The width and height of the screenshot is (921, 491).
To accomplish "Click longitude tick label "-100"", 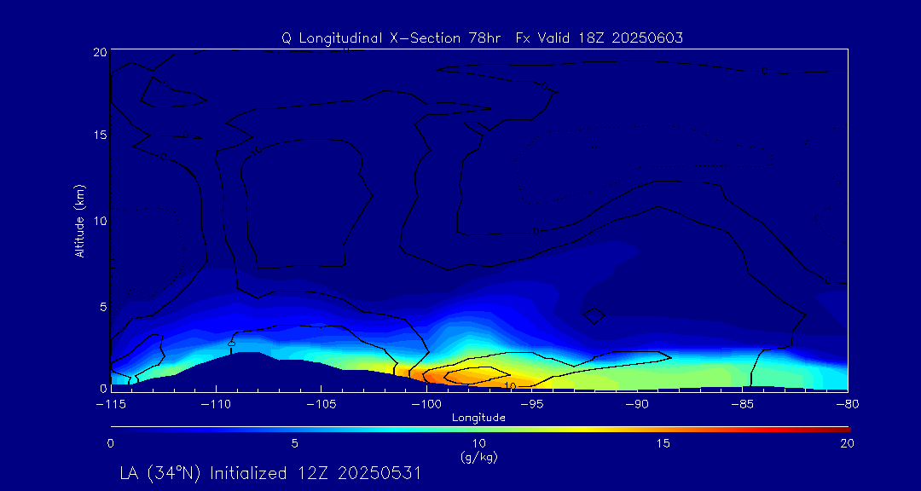I will 426,405.
